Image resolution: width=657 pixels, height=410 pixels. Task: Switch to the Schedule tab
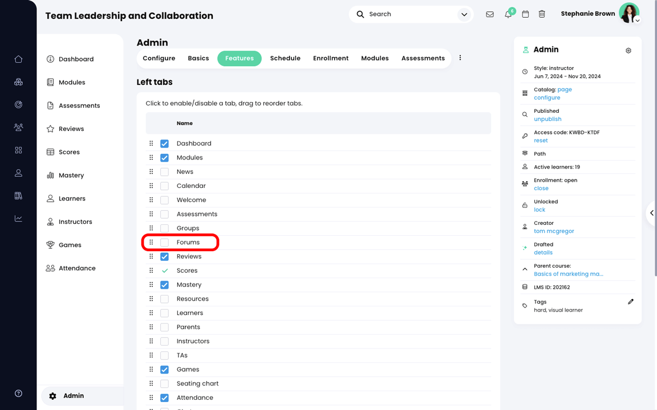click(285, 58)
